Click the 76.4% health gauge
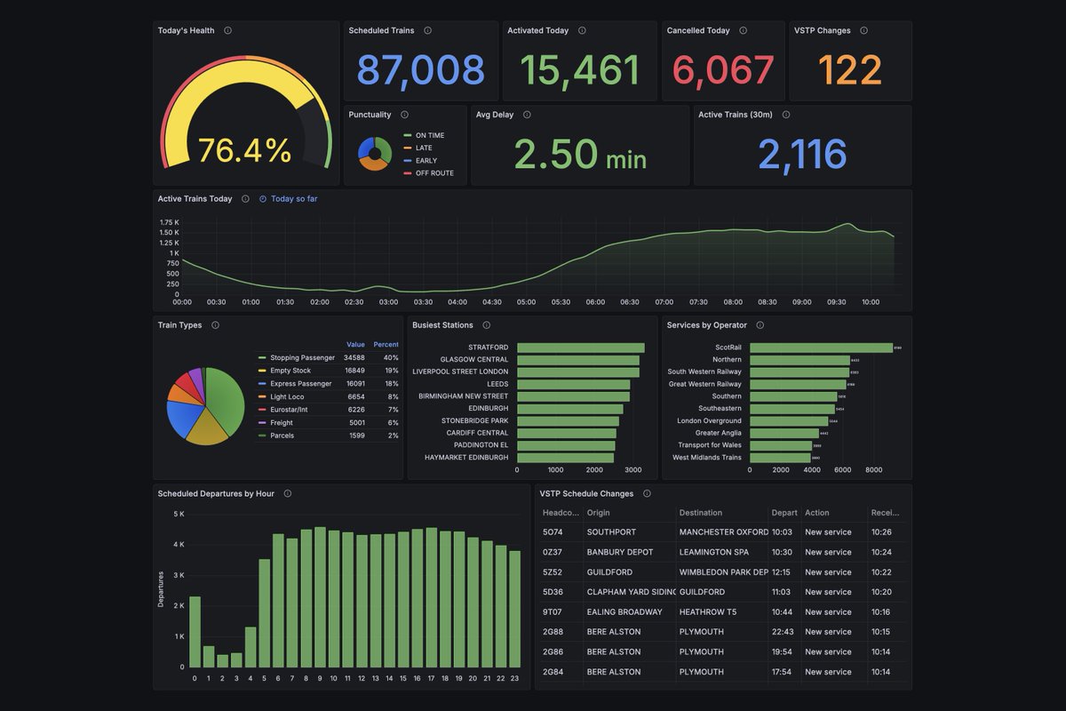 click(245, 114)
